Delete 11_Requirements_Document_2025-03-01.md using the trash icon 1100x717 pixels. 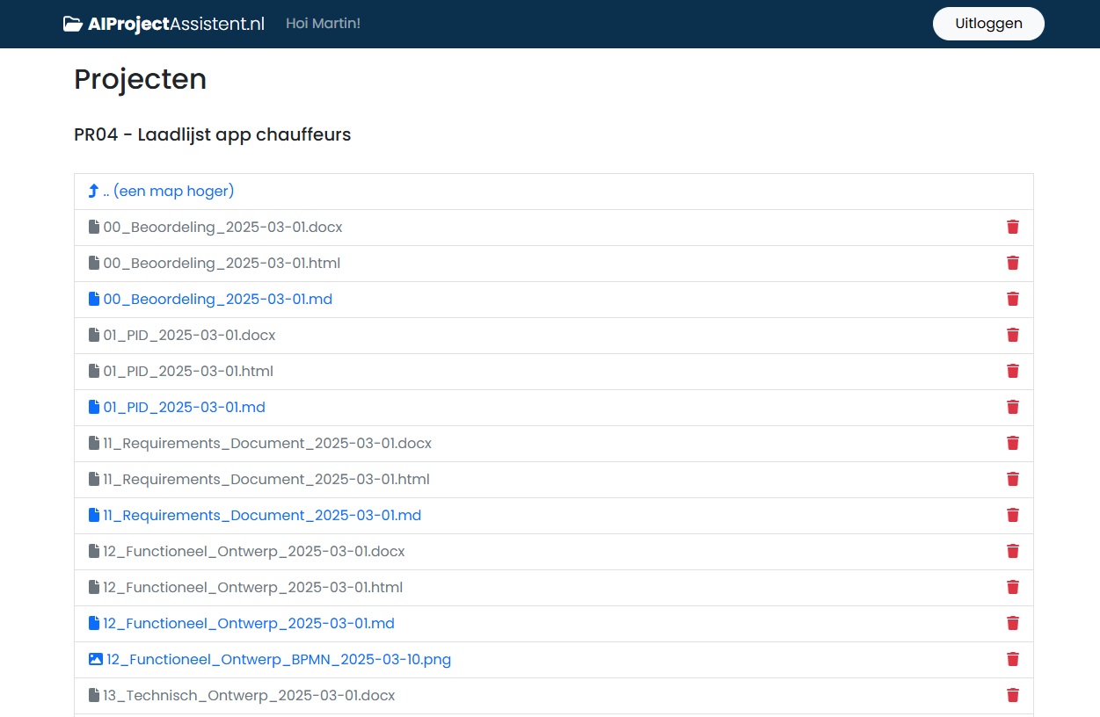(x=1012, y=515)
